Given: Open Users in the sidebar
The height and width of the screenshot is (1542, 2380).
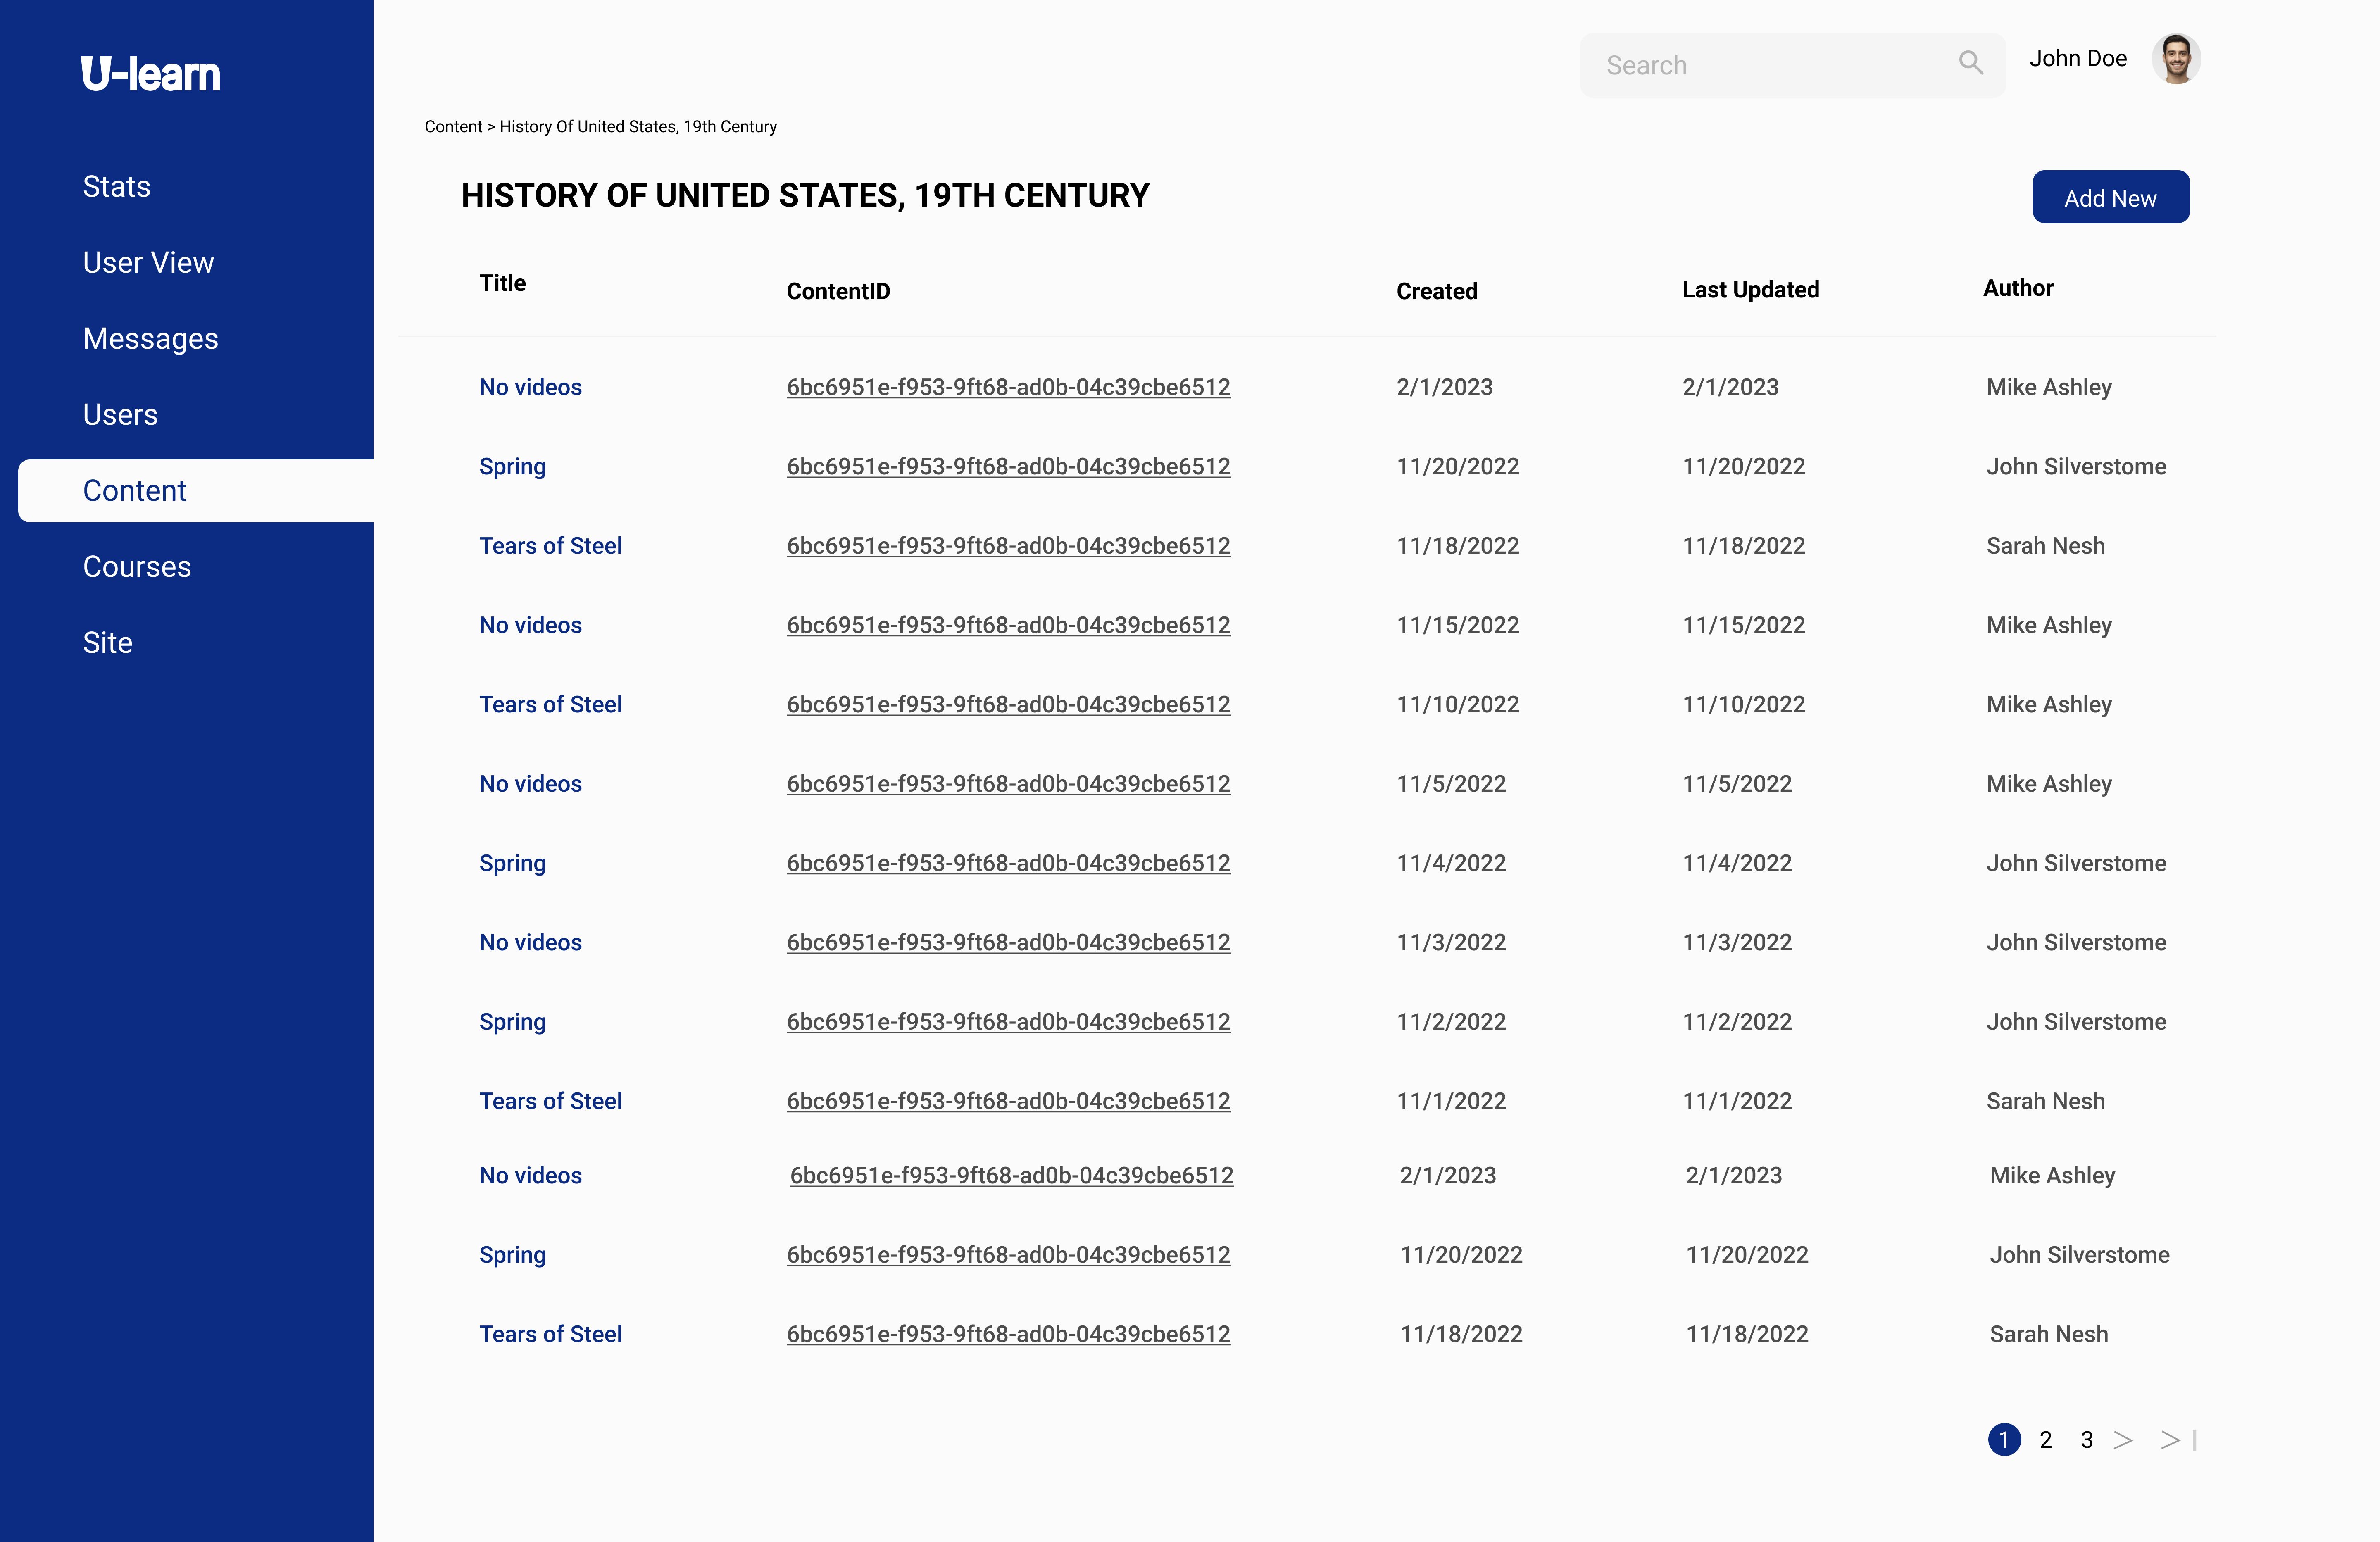Looking at the screenshot, I should point(120,415).
